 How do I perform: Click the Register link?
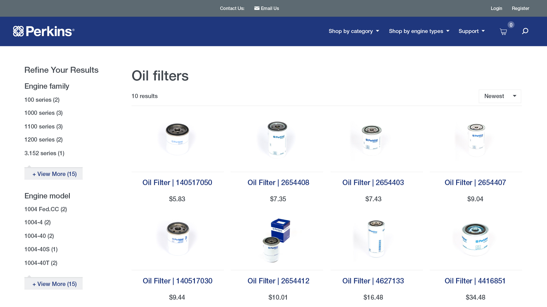coord(521,8)
